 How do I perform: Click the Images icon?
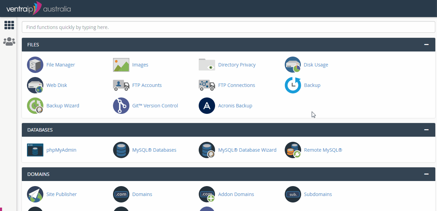(x=121, y=65)
